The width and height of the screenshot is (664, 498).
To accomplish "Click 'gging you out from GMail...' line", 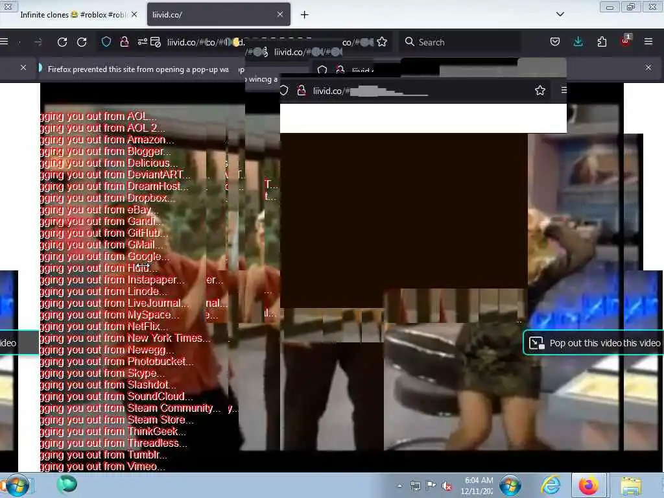I will click(x=102, y=244).
